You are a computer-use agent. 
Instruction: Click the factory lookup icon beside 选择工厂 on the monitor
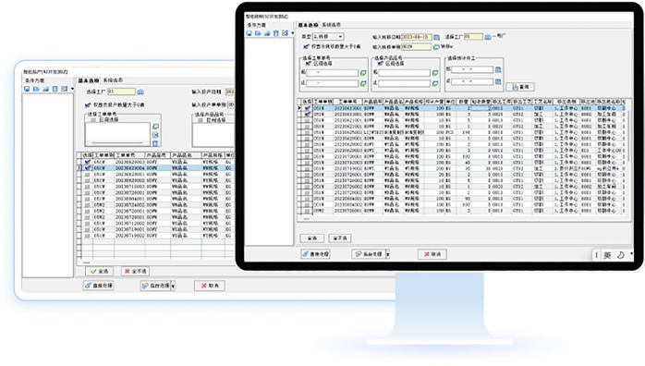[488, 37]
